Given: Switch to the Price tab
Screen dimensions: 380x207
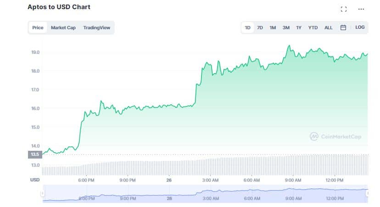Looking at the screenshot, I should (38, 28).
